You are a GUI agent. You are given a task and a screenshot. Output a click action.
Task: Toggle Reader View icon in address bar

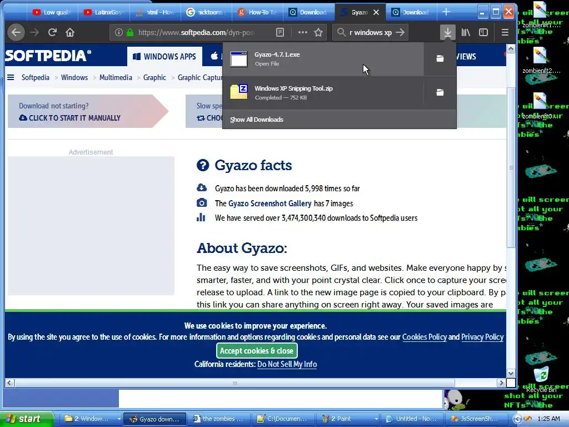coord(280,32)
